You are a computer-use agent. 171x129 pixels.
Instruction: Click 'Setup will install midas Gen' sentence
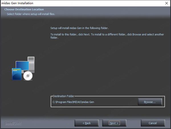point(80,28)
